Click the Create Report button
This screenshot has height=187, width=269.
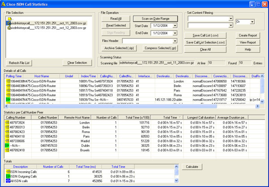248,35
